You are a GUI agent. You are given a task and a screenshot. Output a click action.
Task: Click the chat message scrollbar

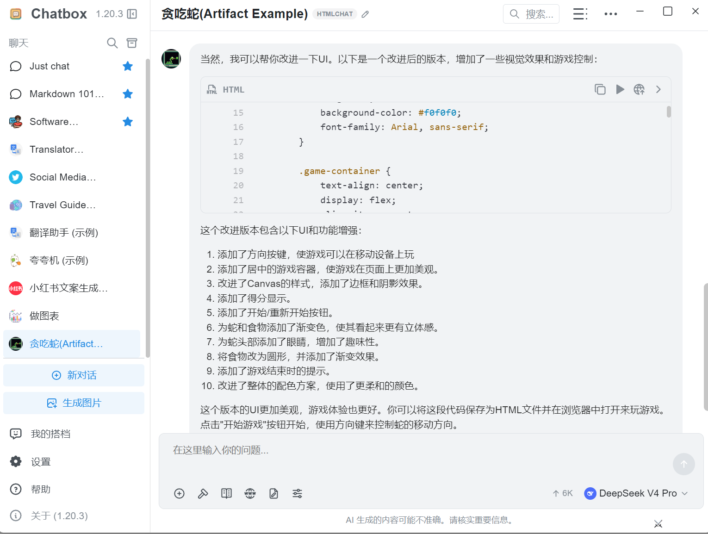coord(706,347)
